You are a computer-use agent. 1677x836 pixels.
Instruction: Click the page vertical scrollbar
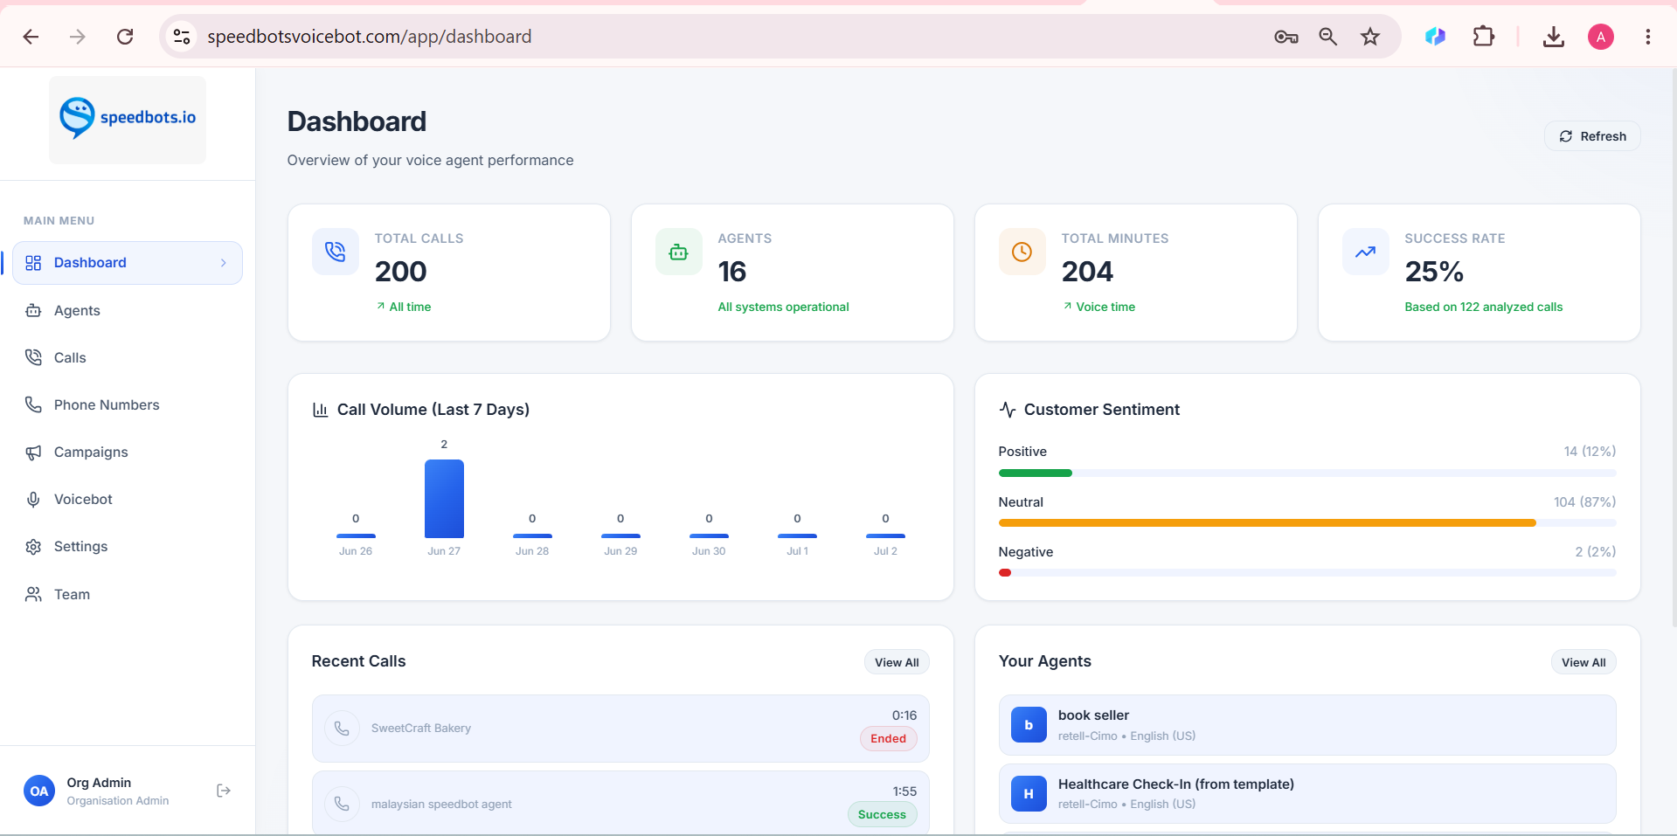click(1673, 349)
